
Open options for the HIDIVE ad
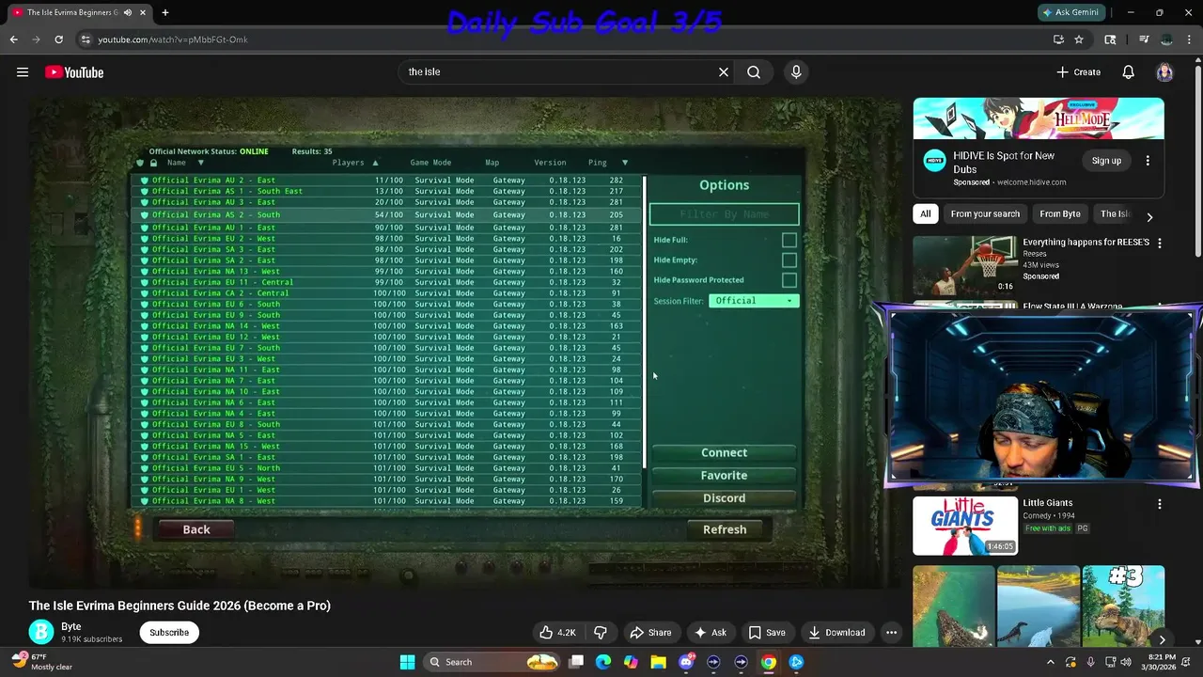[1148, 161]
